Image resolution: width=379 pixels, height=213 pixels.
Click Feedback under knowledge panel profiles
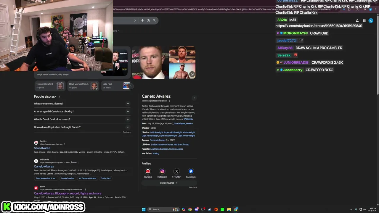click(x=193, y=187)
